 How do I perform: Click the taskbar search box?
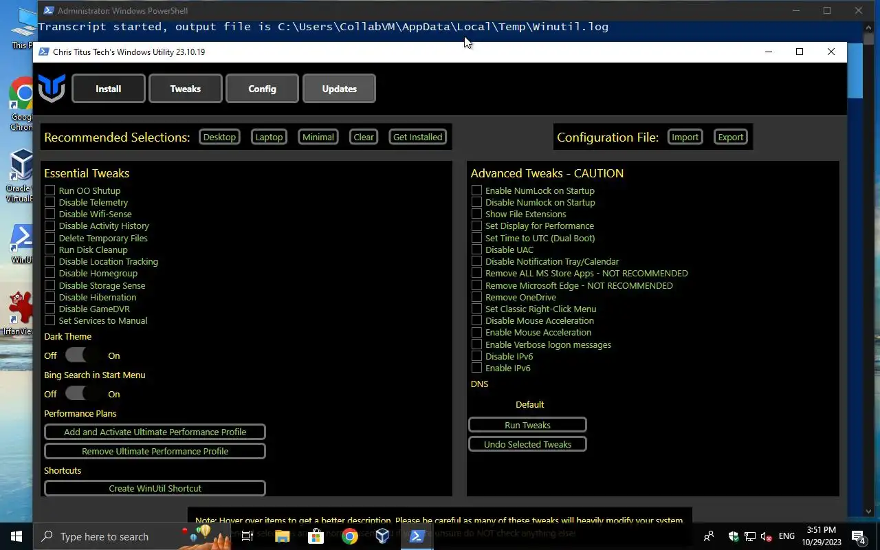(132, 536)
